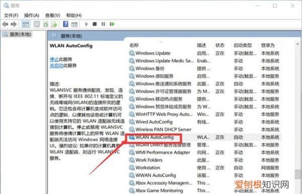Select the Windows 感知服务 row

[204, 76]
